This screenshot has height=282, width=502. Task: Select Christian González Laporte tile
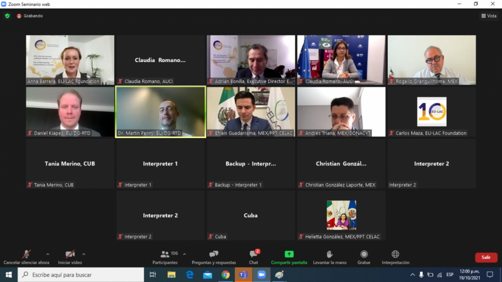(x=341, y=164)
